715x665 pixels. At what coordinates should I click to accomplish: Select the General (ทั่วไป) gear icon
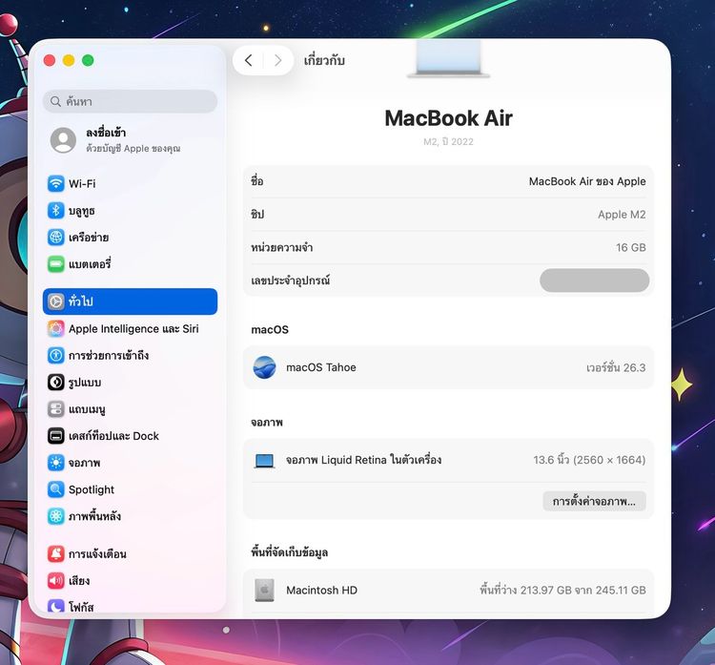pos(56,301)
